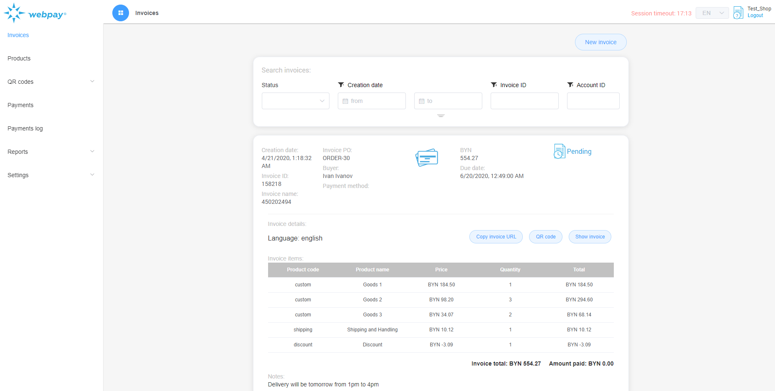Click the webpay logo
Image resolution: width=775 pixels, height=391 pixels.
tap(35, 13)
